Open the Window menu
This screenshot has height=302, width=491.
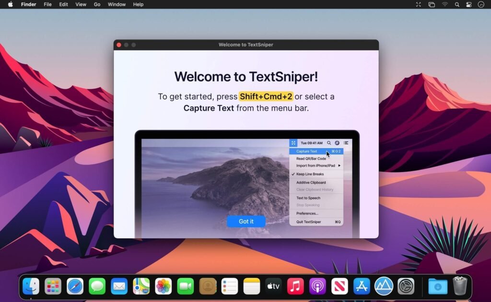(116, 4)
